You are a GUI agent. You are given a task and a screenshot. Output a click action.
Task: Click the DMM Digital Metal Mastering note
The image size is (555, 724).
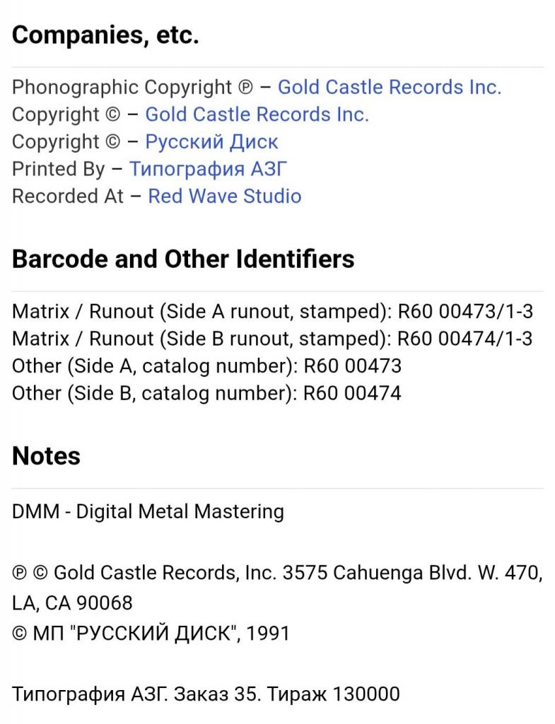[148, 511]
